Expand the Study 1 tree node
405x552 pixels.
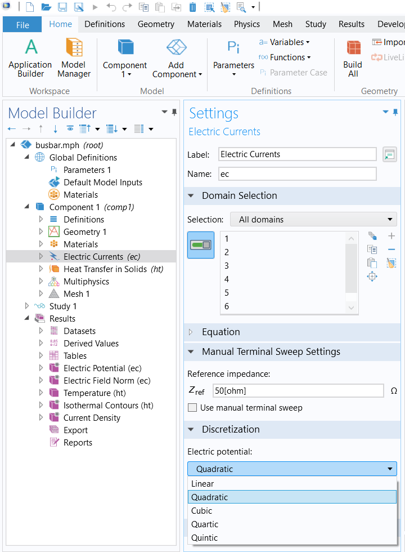27,306
